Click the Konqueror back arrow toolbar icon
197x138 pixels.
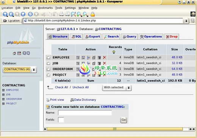[x=5, y=14]
